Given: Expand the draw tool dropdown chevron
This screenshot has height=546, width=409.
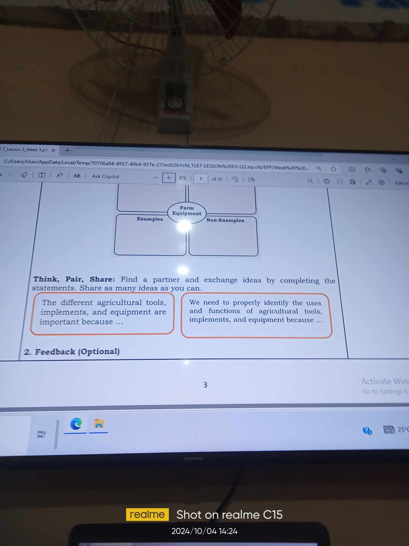Looking at the screenshot, I should coord(10,175).
